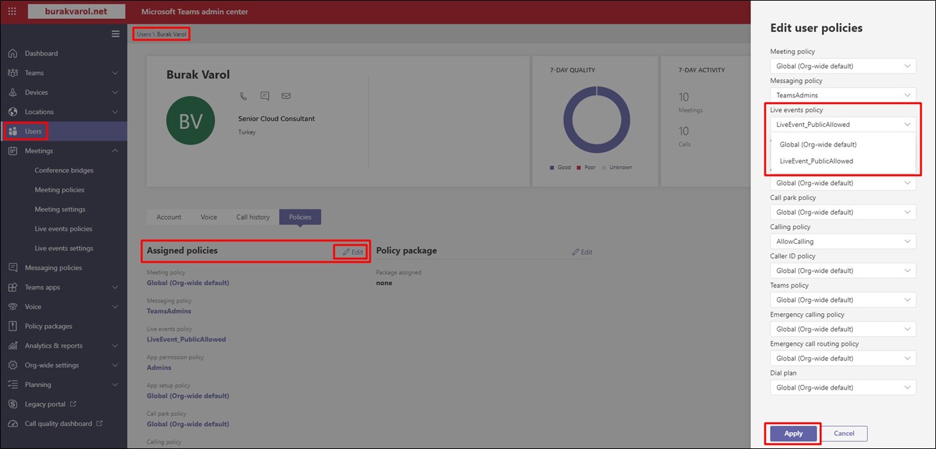Click the Analytics & reports chart icon
The width and height of the screenshot is (936, 449).
(13, 346)
